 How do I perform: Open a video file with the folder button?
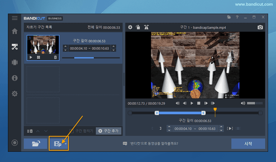pos(36,143)
